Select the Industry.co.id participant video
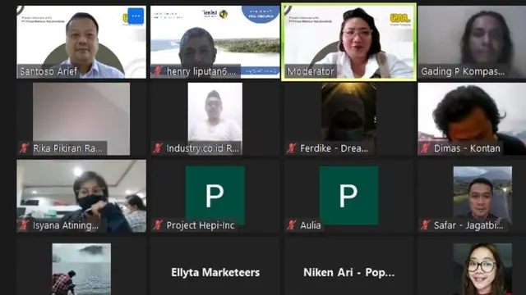 [x=215, y=119]
